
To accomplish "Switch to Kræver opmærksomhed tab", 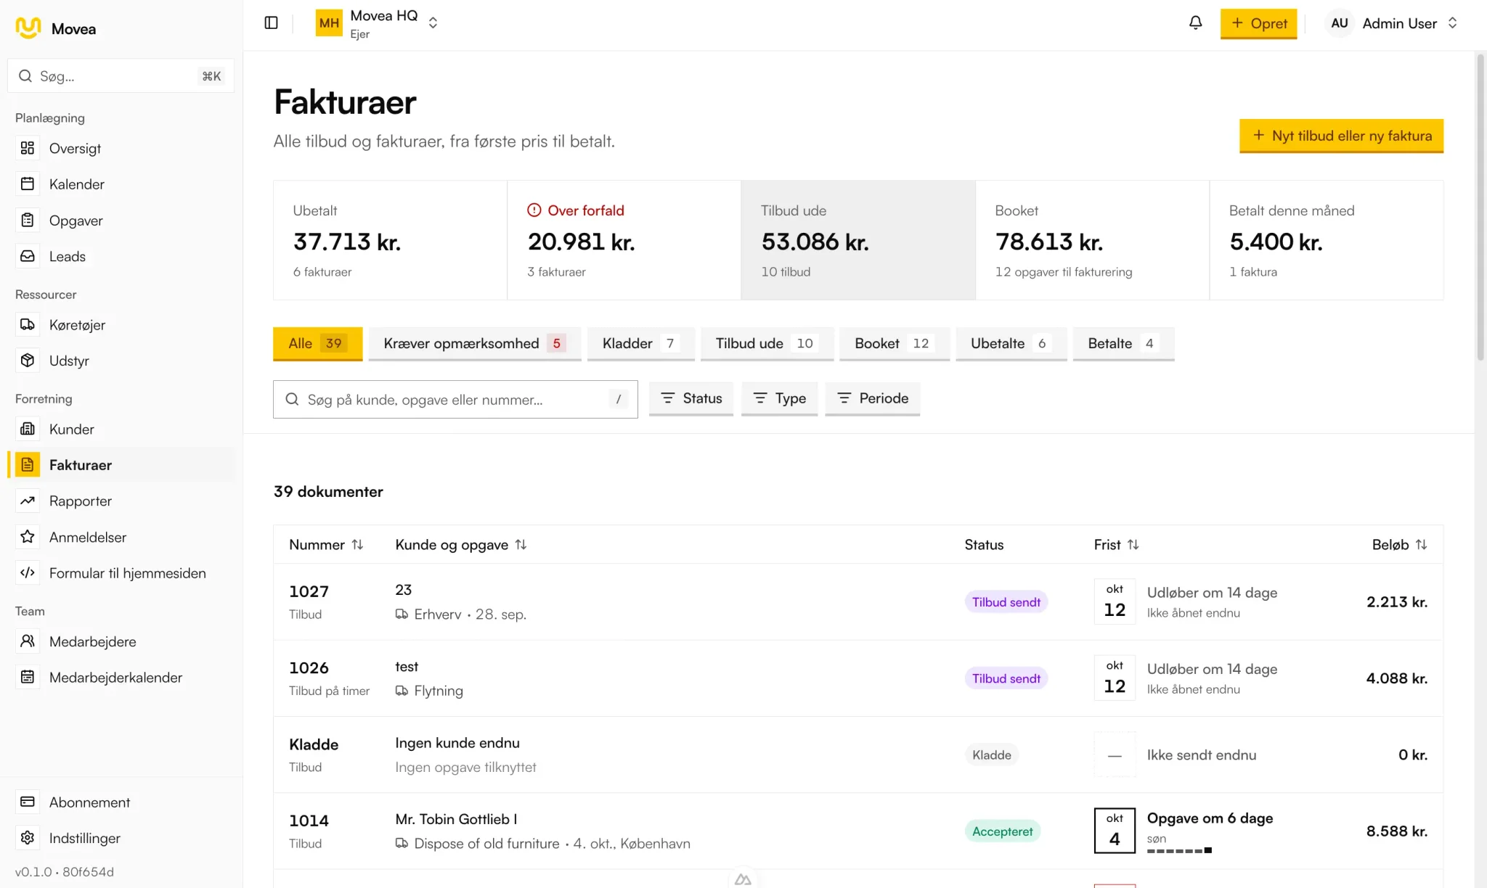I will [475, 344].
